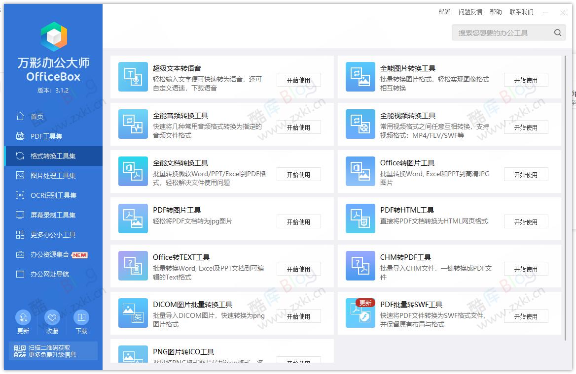
Task: Click the Office转TEXT工具 icon
Action: (133, 266)
